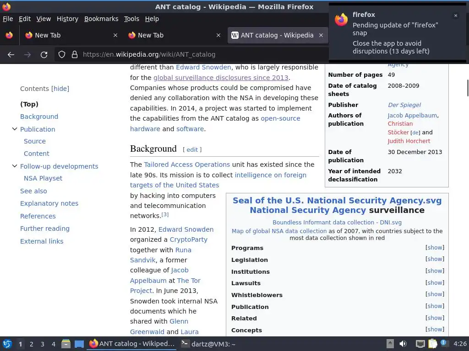Show the Lawsuits section
The height and width of the screenshot is (351, 469).
pos(435,282)
